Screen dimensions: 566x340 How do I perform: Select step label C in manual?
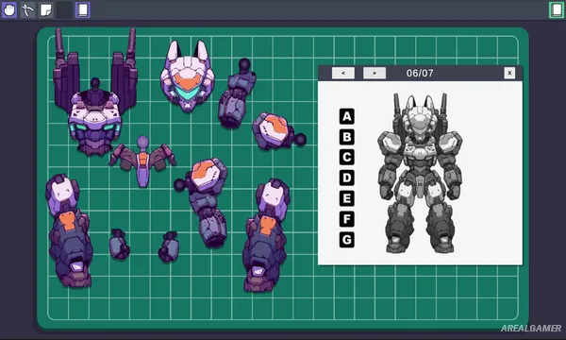pyautogui.click(x=347, y=158)
